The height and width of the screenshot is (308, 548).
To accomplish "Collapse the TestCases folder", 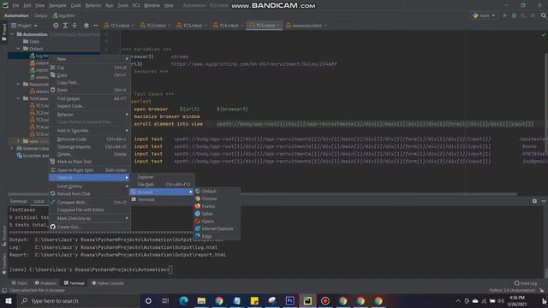I will pos(18,98).
